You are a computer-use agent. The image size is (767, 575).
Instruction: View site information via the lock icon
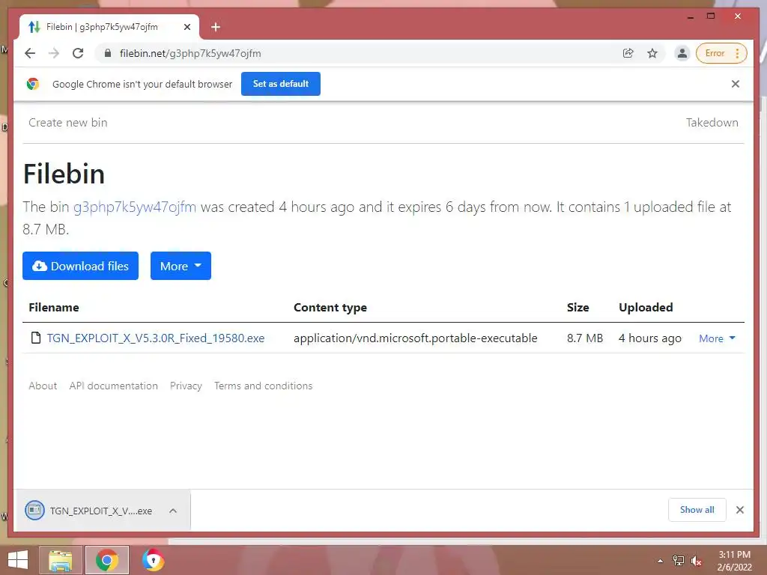tap(108, 53)
